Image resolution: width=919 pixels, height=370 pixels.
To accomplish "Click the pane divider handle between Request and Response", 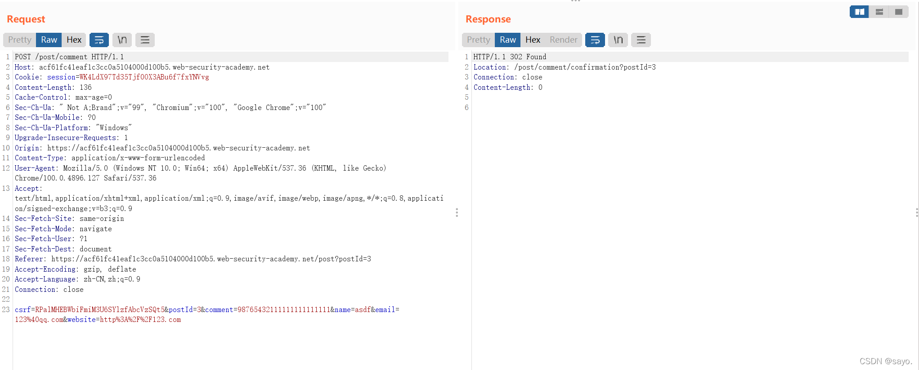I will [x=457, y=212].
